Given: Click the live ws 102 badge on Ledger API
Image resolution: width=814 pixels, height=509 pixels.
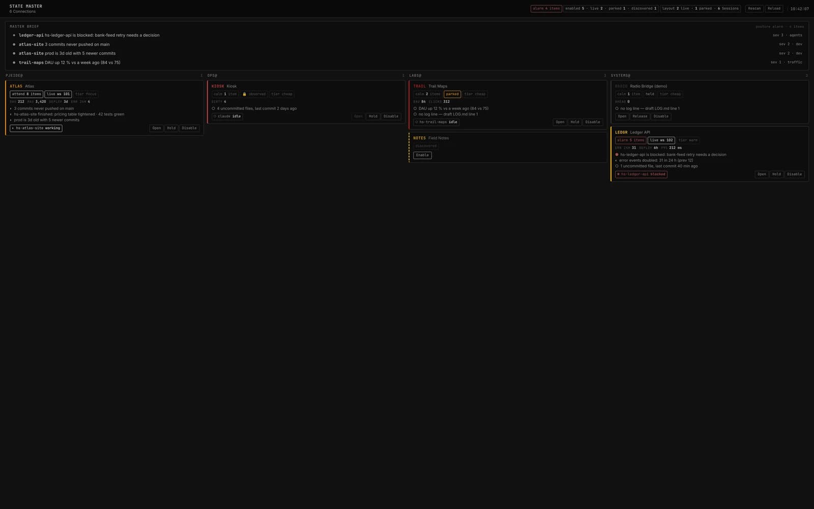Looking at the screenshot, I should 661,140.
